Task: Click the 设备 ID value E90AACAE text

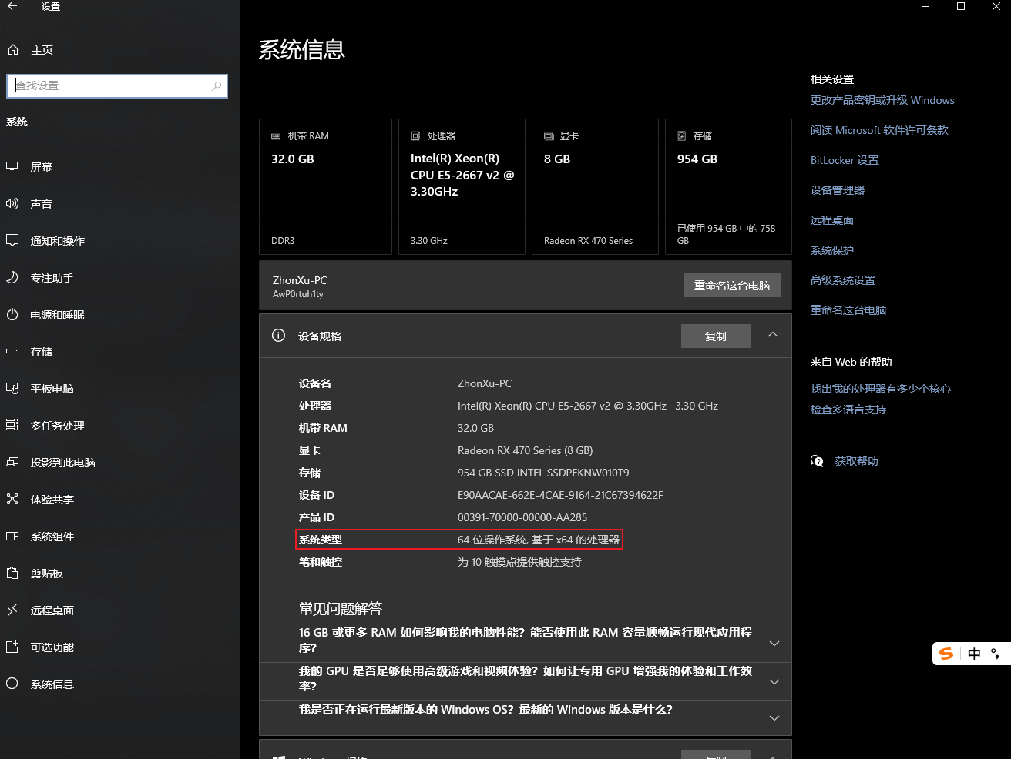Action: [560, 495]
